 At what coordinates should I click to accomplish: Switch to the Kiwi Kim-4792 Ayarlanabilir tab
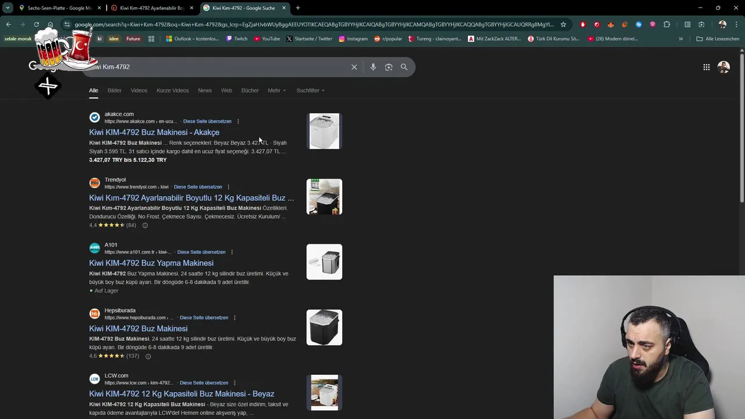(151, 8)
